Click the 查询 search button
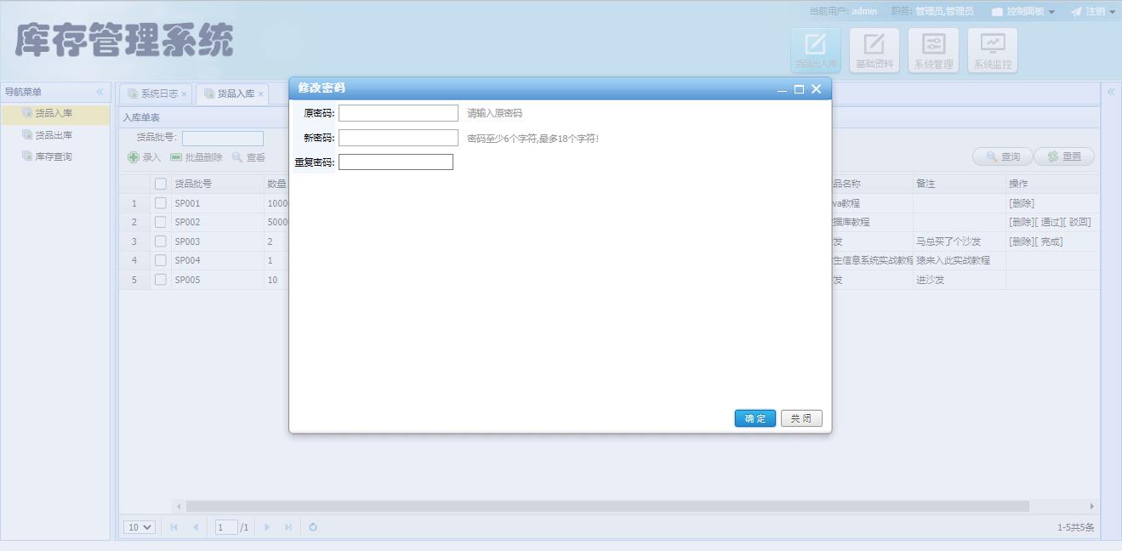Image resolution: width=1122 pixels, height=551 pixels. click(x=1002, y=156)
